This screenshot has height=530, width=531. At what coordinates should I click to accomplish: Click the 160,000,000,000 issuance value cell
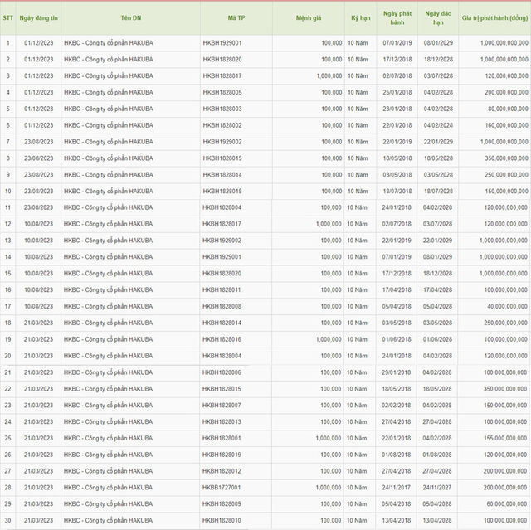coord(494,125)
